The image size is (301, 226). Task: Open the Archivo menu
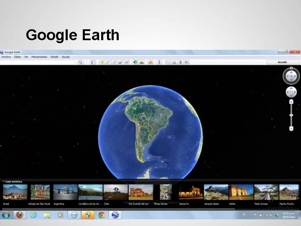pyautogui.click(x=6, y=57)
